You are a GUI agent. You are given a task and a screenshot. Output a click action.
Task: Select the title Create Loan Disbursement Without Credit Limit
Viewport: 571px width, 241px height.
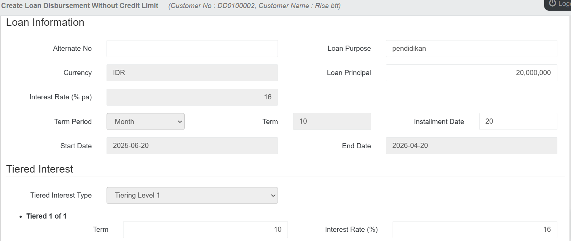point(80,6)
